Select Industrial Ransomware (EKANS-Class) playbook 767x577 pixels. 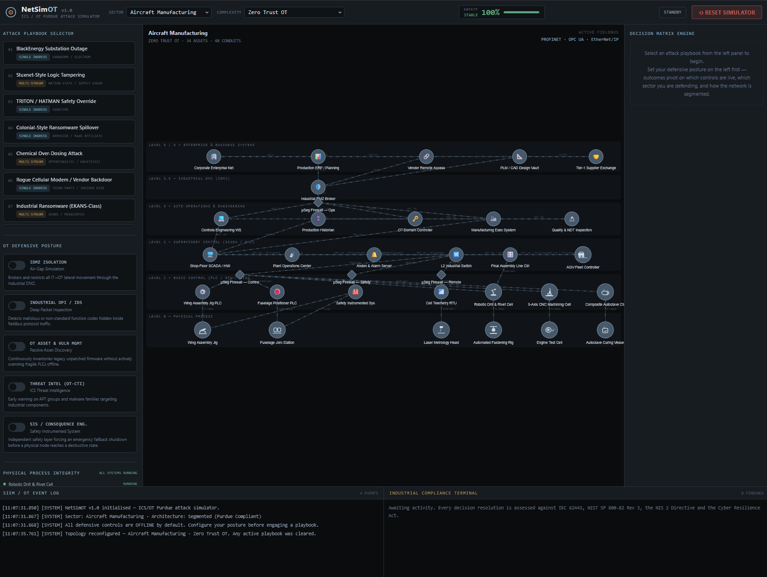click(x=69, y=210)
